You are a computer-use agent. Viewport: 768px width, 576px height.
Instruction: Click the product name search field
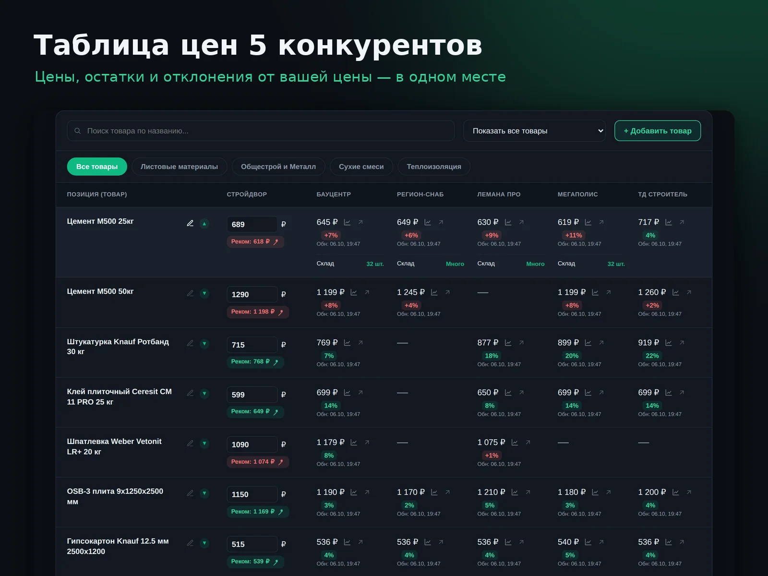[261, 131]
